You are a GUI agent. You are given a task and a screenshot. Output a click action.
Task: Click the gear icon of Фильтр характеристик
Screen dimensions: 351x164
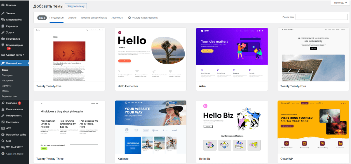[130, 18]
